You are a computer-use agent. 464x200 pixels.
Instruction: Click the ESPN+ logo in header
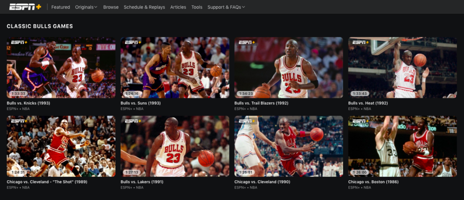pos(25,7)
